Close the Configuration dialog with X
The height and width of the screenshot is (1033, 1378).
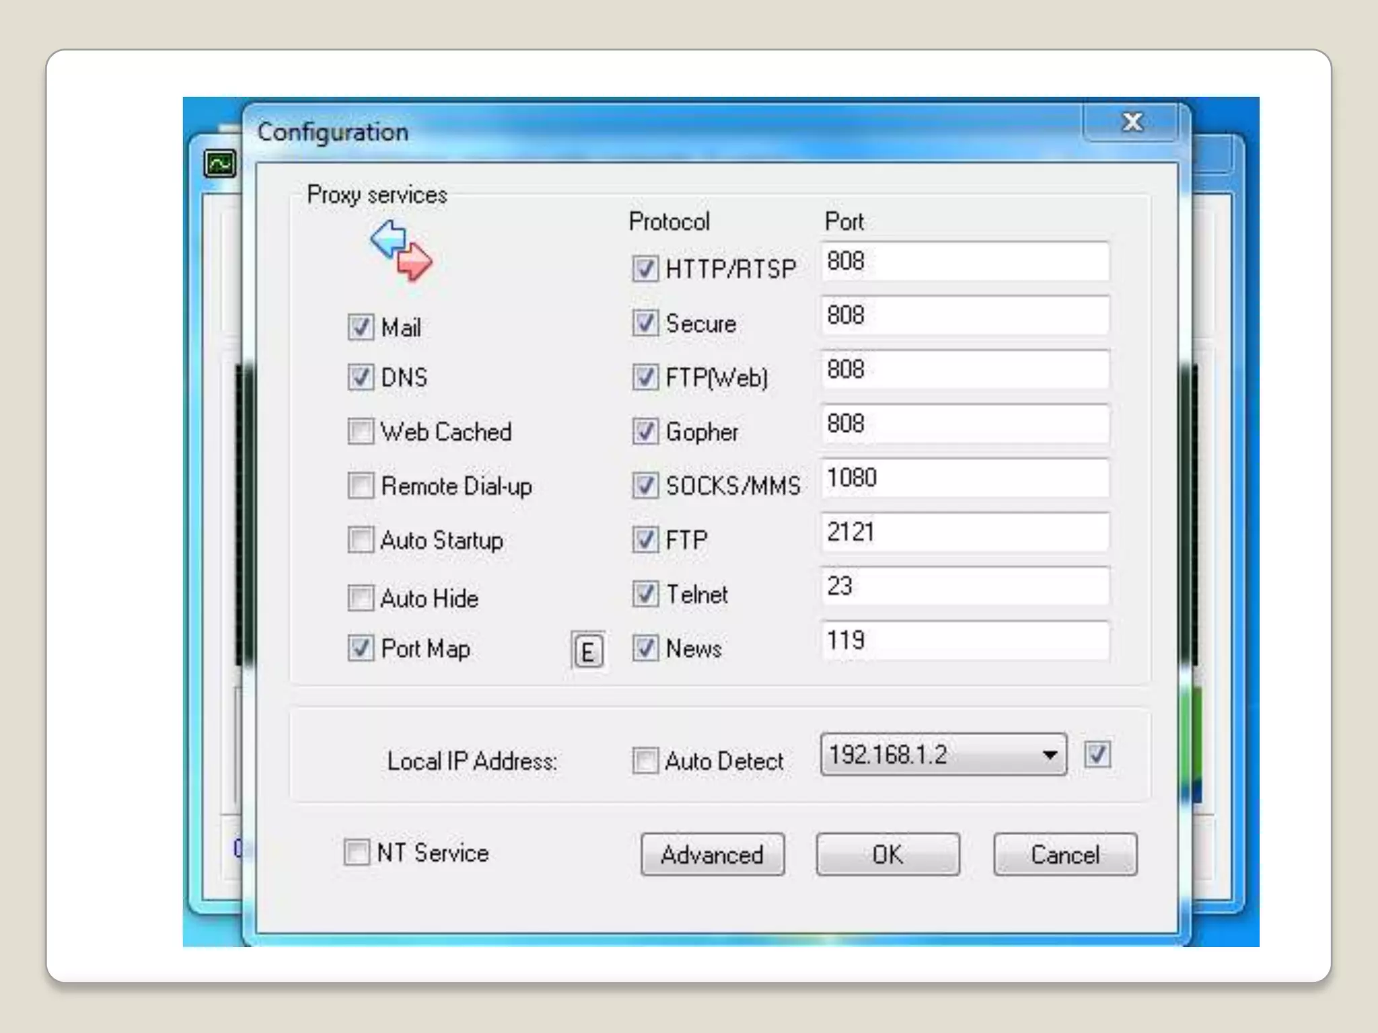[1132, 122]
